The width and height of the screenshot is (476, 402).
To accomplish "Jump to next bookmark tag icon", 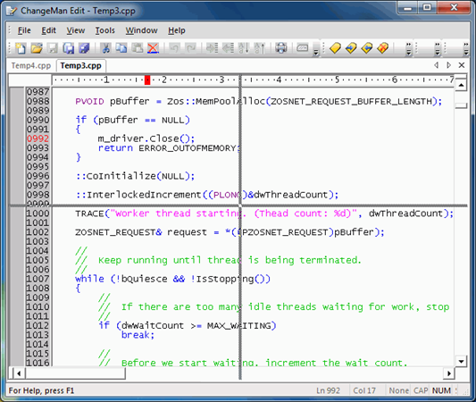I will [x=351, y=48].
